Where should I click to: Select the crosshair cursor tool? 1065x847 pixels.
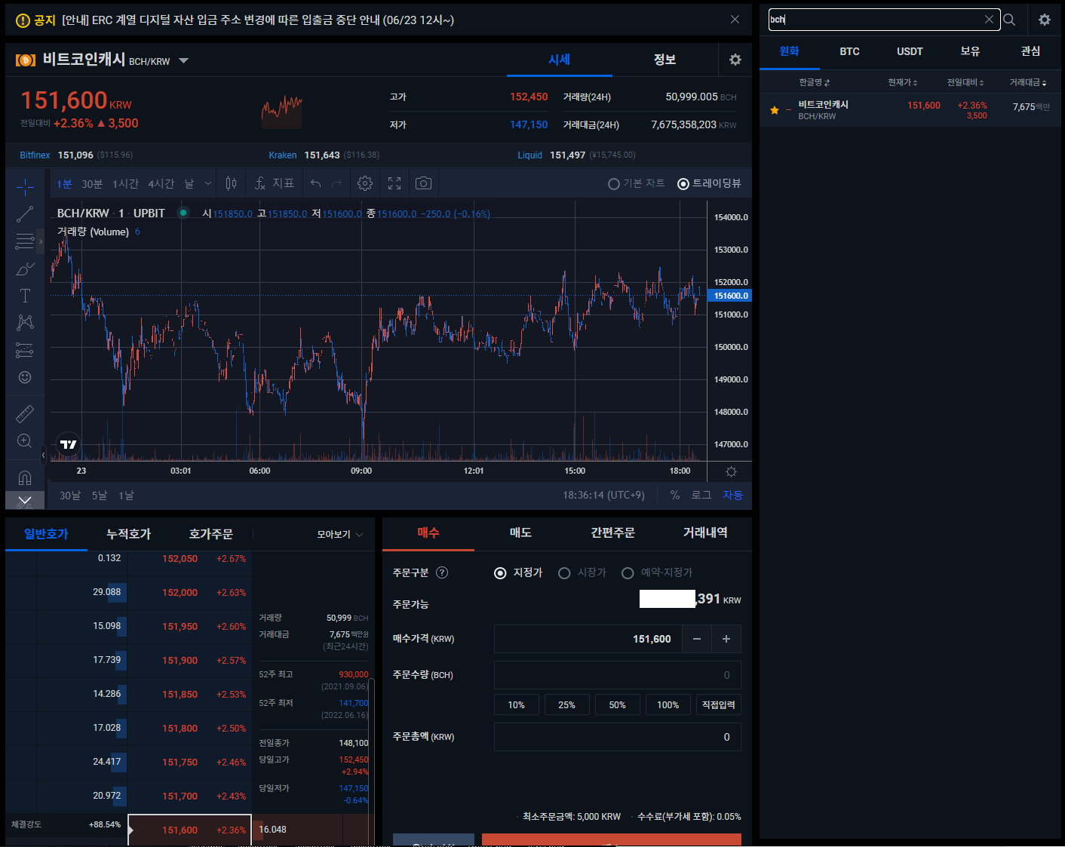pos(25,186)
